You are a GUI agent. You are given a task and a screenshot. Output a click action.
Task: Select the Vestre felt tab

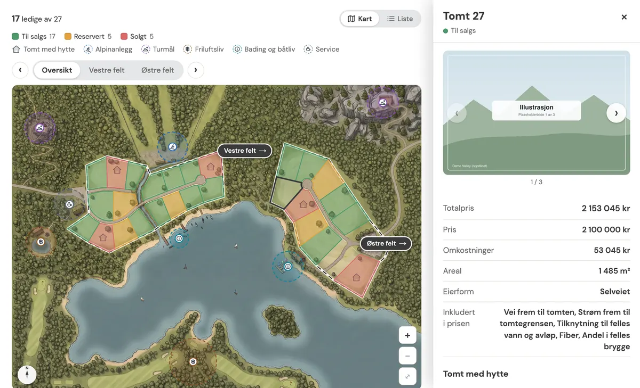tap(107, 70)
